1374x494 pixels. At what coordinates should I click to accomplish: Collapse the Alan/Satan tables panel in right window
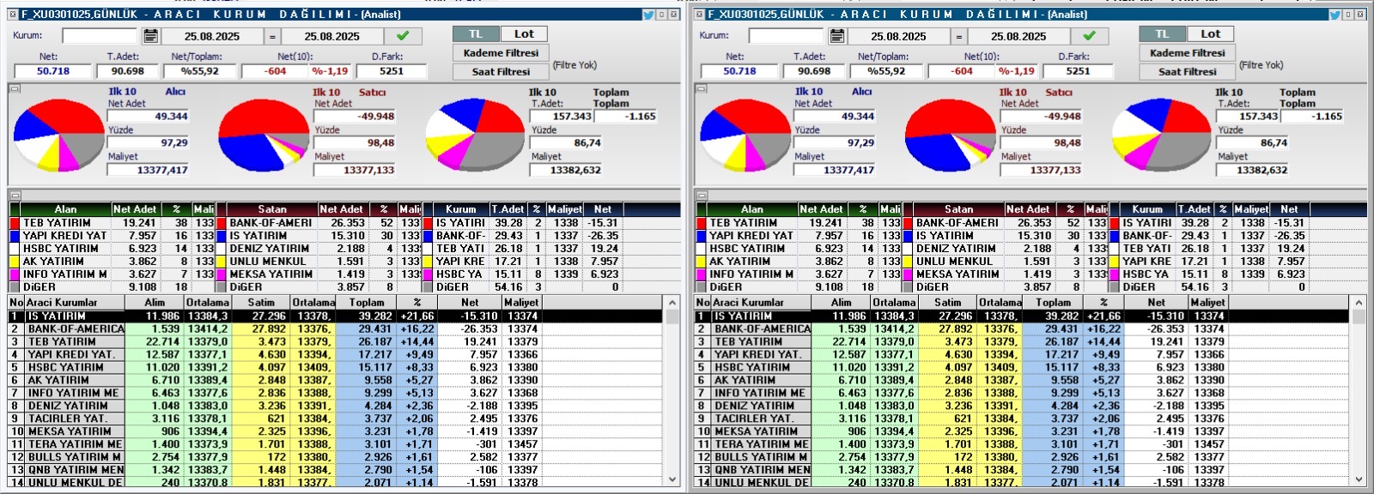click(x=702, y=196)
